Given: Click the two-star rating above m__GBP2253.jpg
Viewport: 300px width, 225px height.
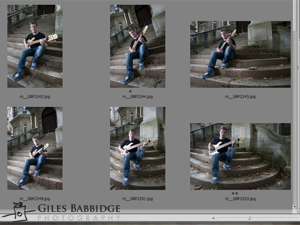Looking at the screenshot, I should click(235, 193).
